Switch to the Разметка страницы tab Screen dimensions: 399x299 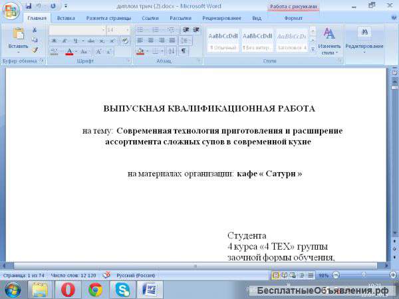pos(108,19)
